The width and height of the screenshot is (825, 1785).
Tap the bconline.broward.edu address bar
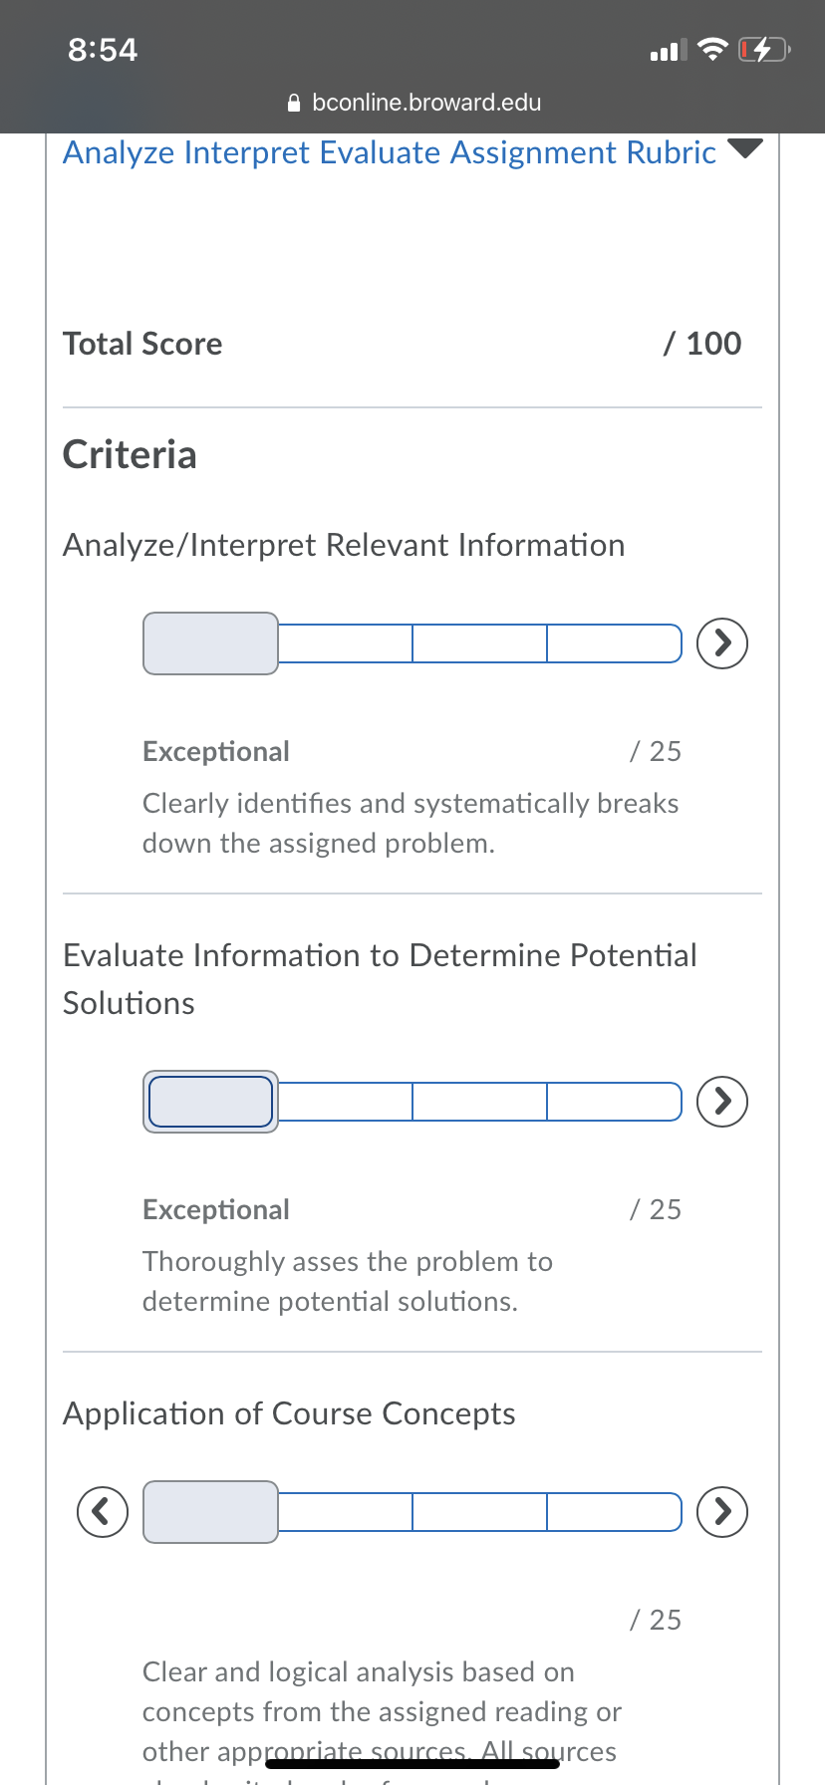(413, 103)
